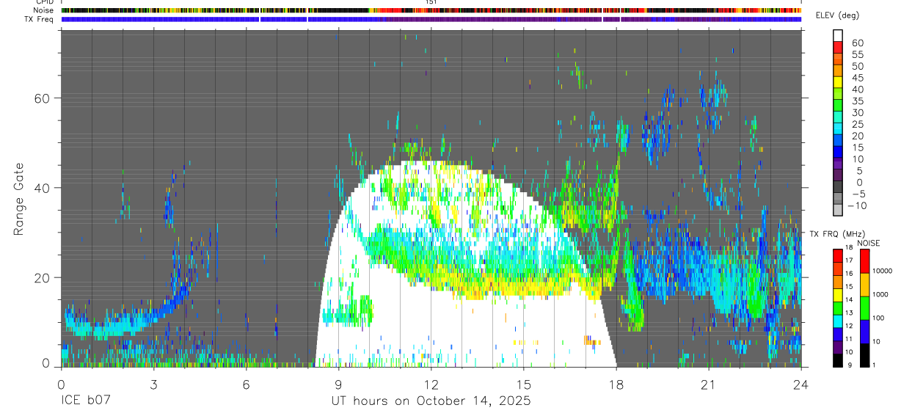The width and height of the screenshot is (901, 416).
Task: Click the '30' label on the ELEV scale
Action: click(856, 112)
